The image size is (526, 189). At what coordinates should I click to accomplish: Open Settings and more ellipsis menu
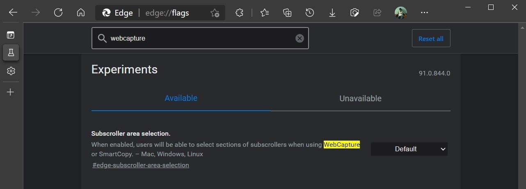click(424, 13)
